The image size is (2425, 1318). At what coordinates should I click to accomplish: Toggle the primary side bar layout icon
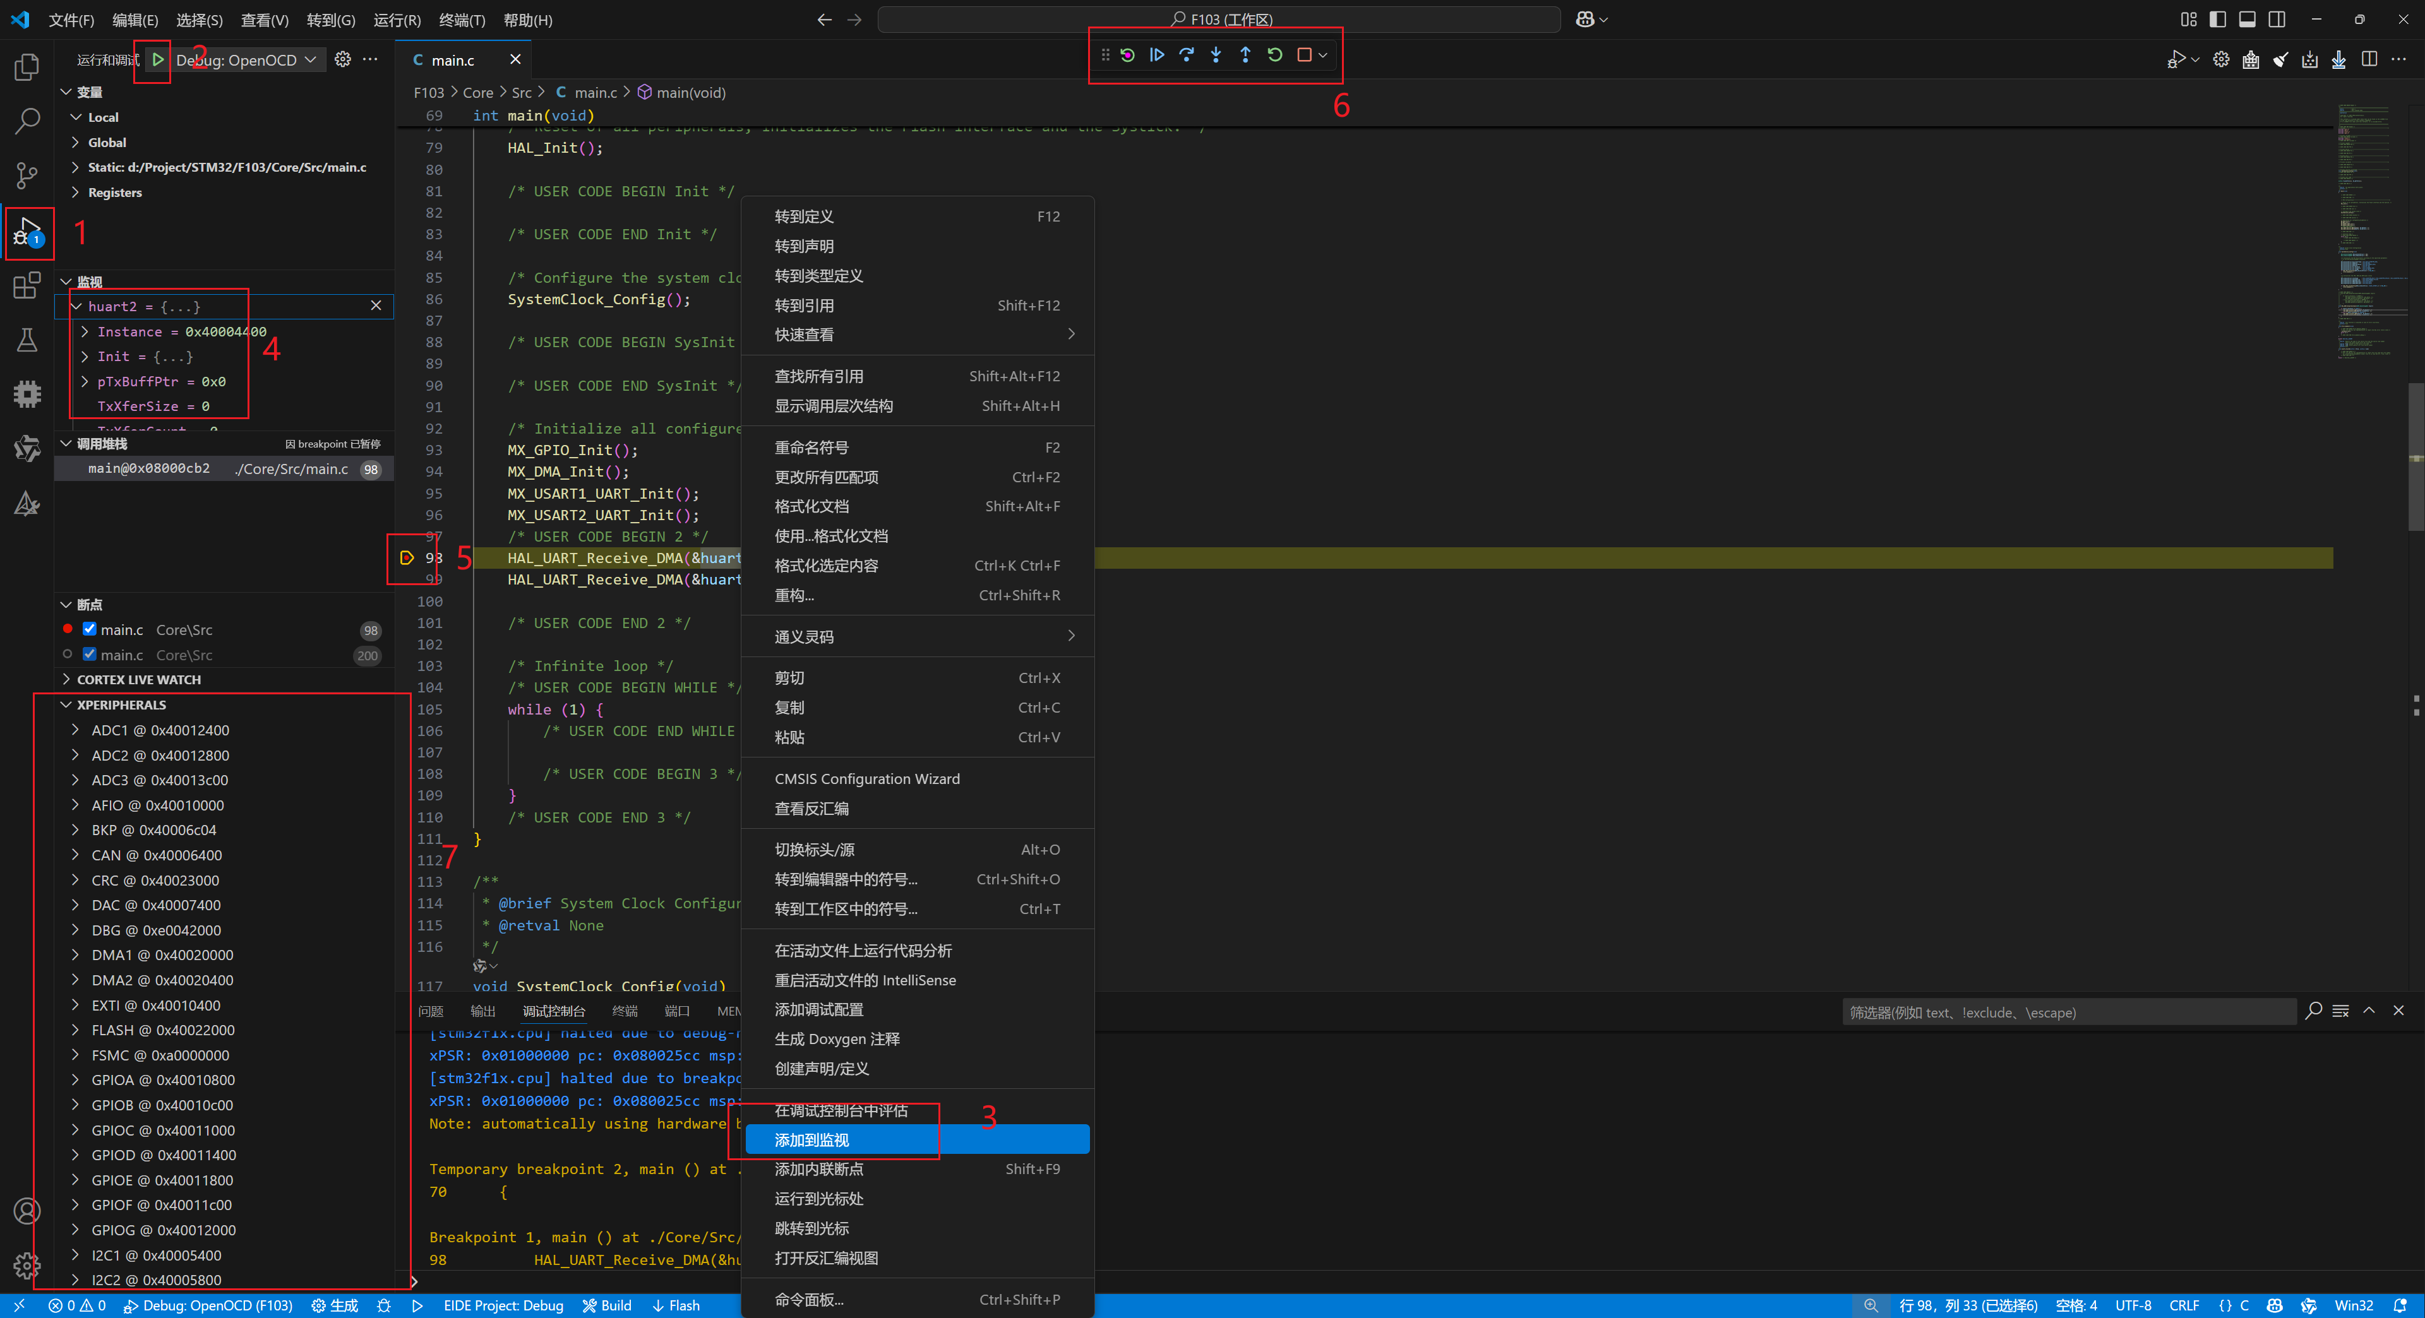(x=2218, y=20)
